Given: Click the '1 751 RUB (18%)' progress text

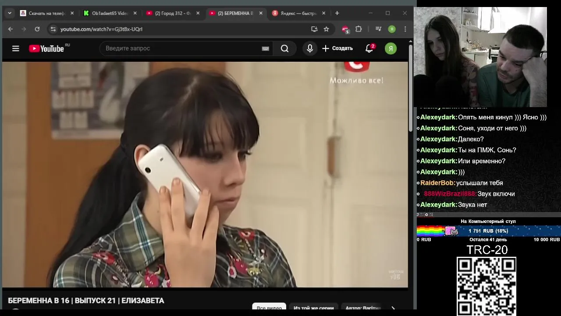Looking at the screenshot, I should pos(488,231).
